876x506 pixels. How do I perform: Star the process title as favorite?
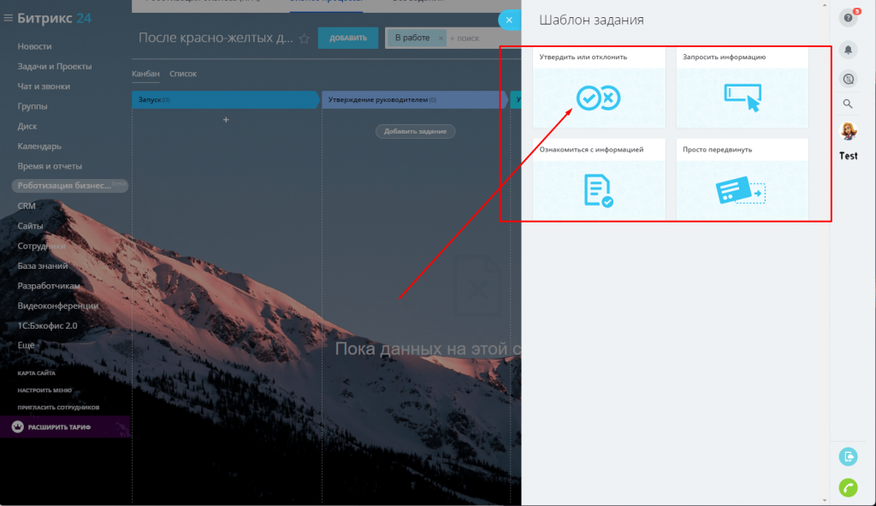(304, 39)
